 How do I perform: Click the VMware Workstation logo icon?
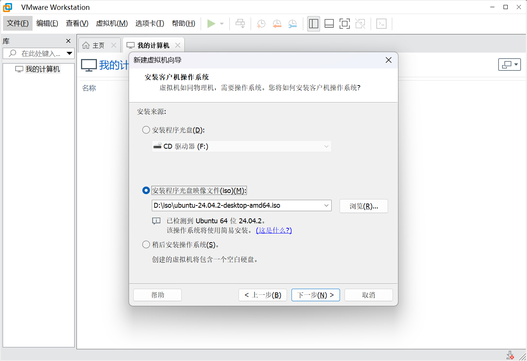[x=8, y=7]
